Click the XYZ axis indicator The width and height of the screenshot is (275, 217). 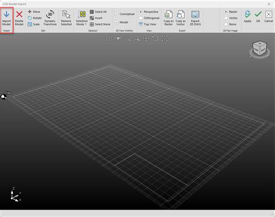(x=16, y=194)
